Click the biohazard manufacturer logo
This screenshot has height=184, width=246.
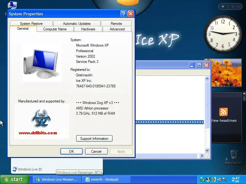(42, 118)
